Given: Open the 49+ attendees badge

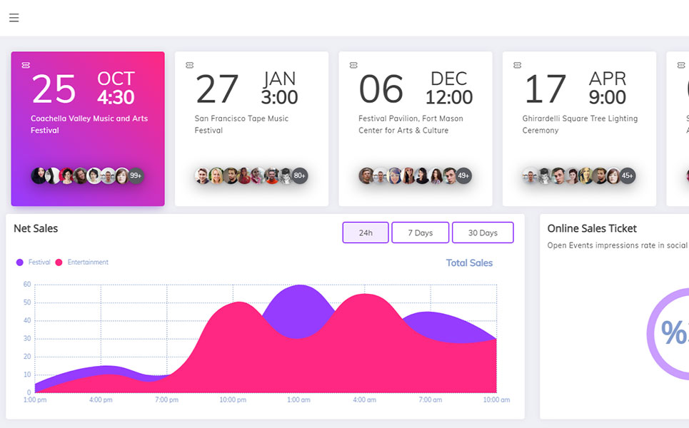Looking at the screenshot, I should pos(463,175).
